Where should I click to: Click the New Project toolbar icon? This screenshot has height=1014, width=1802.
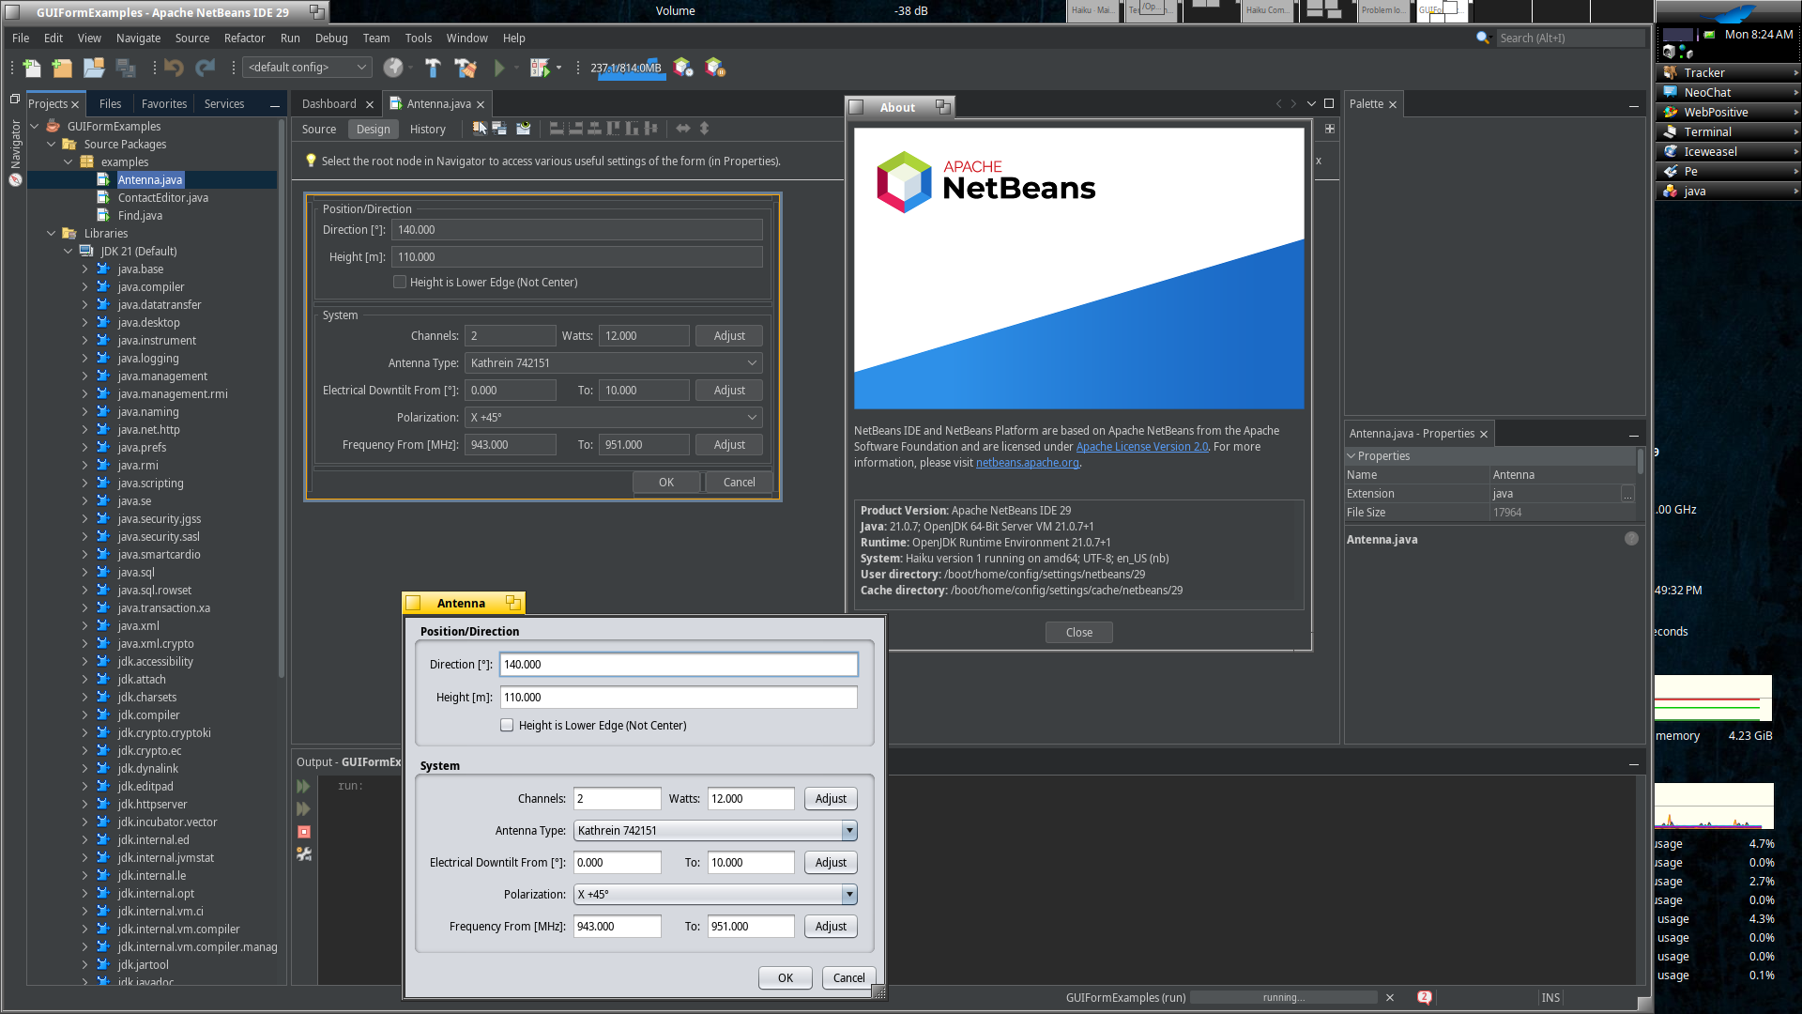pos(62,68)
